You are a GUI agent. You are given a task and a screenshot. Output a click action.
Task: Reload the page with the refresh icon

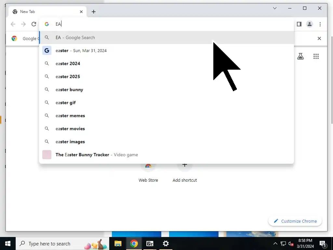pos(34,24)
